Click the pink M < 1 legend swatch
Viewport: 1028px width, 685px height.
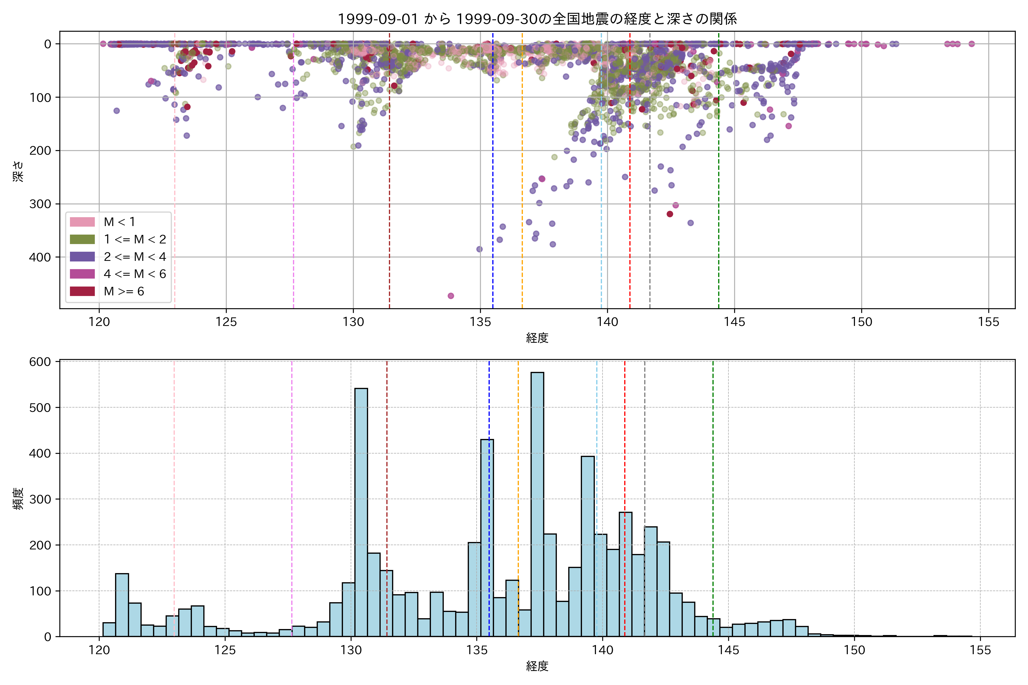[82, 222]
